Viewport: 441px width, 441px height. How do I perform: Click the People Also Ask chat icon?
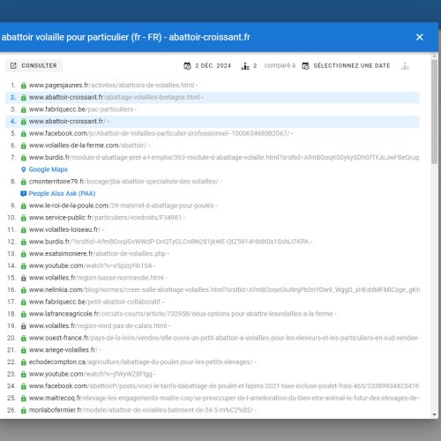coord(24,193)
